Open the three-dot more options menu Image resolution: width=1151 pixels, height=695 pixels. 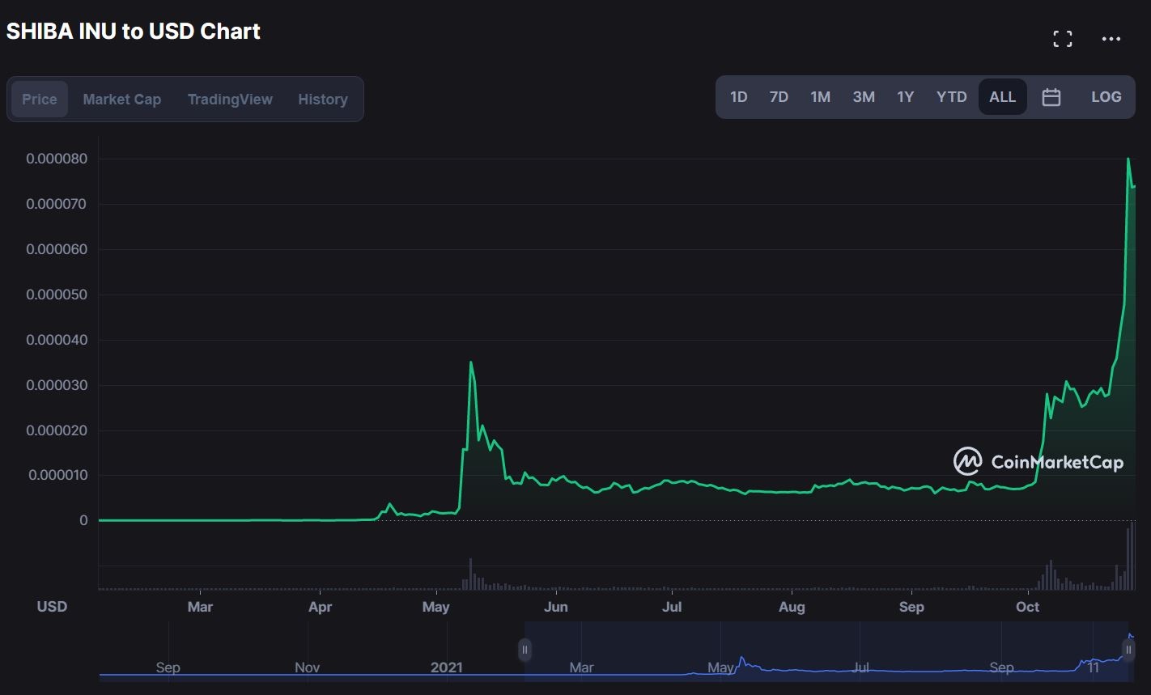coord(1111,39)
